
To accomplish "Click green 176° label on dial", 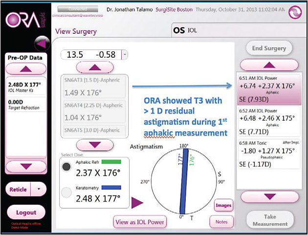I will pos(192,160).
